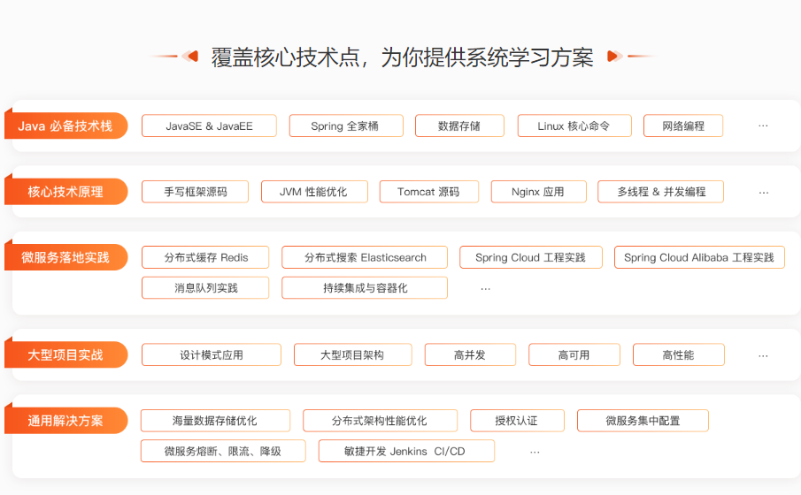The image size is (801, 495).
Task: Click the Java 必备技术栈 category label
Action: click(x=65, y=126)
